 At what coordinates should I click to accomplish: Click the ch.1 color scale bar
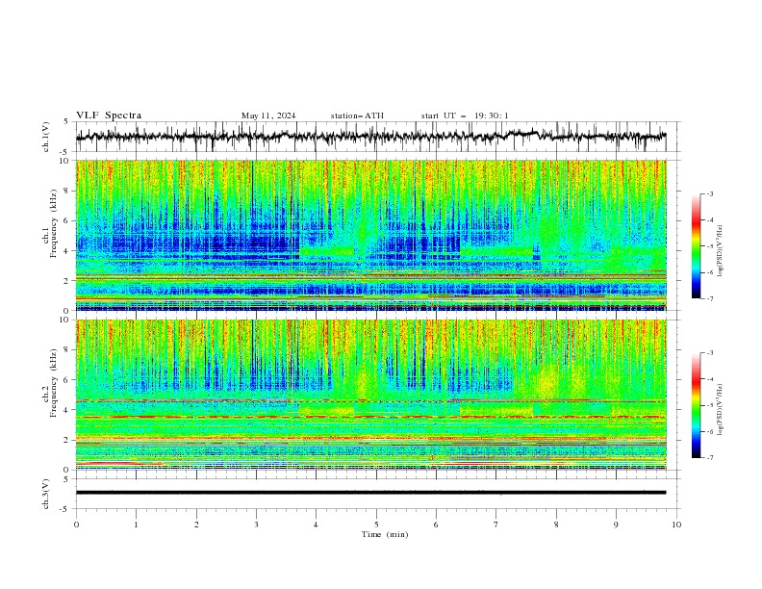pyautogui.click(x=697, y=246)
